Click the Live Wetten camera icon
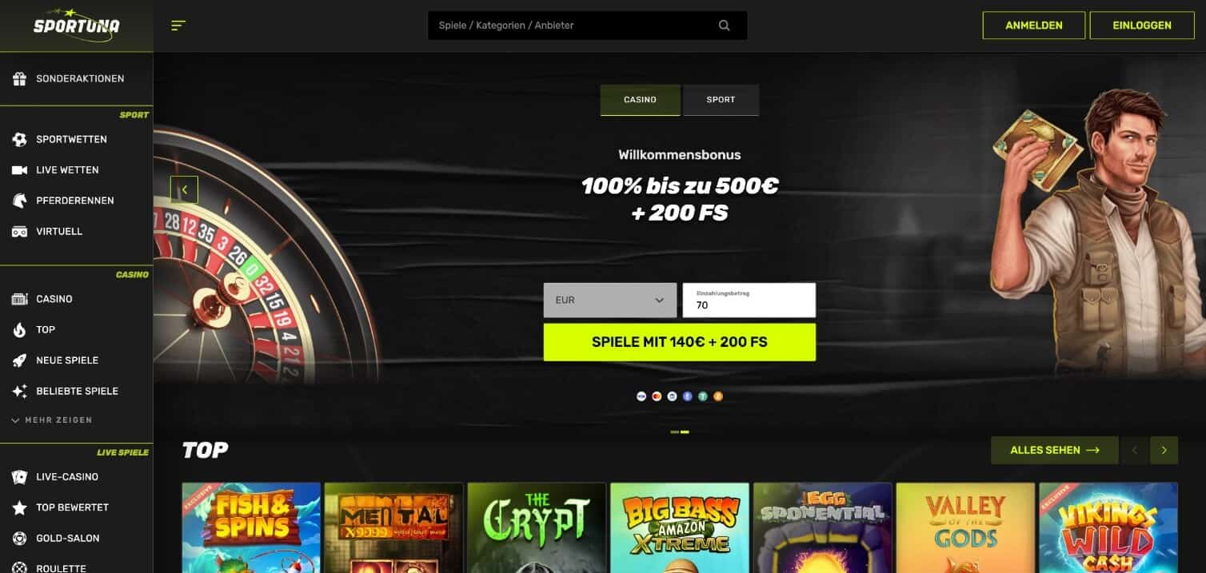Viewport: 1206px width, 573px height. point(19,170)
